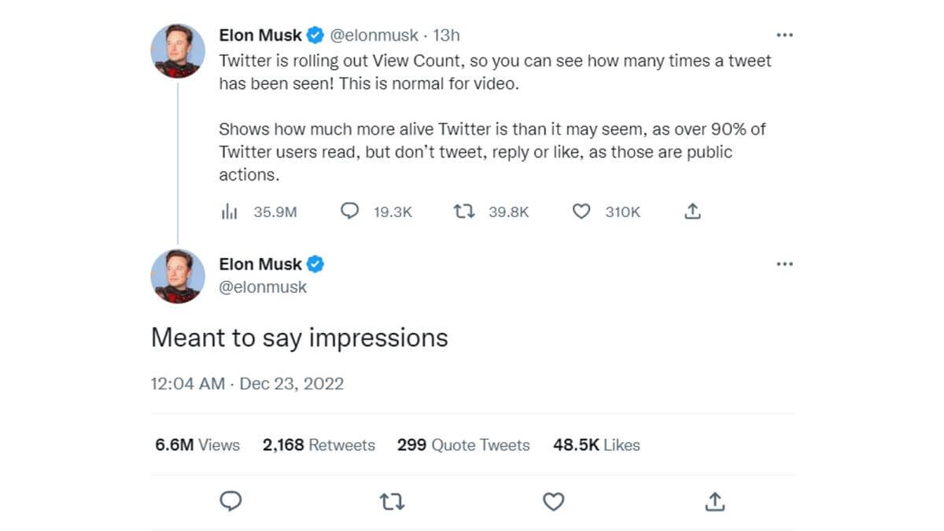Reply to the 'Meant to say impressions' tweet
The image size is (944, 531).
[230, 501]
